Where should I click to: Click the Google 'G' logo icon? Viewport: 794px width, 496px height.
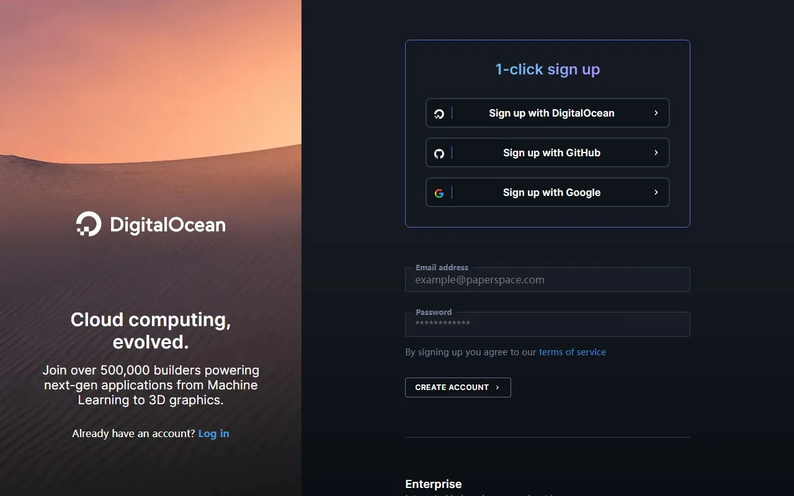439,193
